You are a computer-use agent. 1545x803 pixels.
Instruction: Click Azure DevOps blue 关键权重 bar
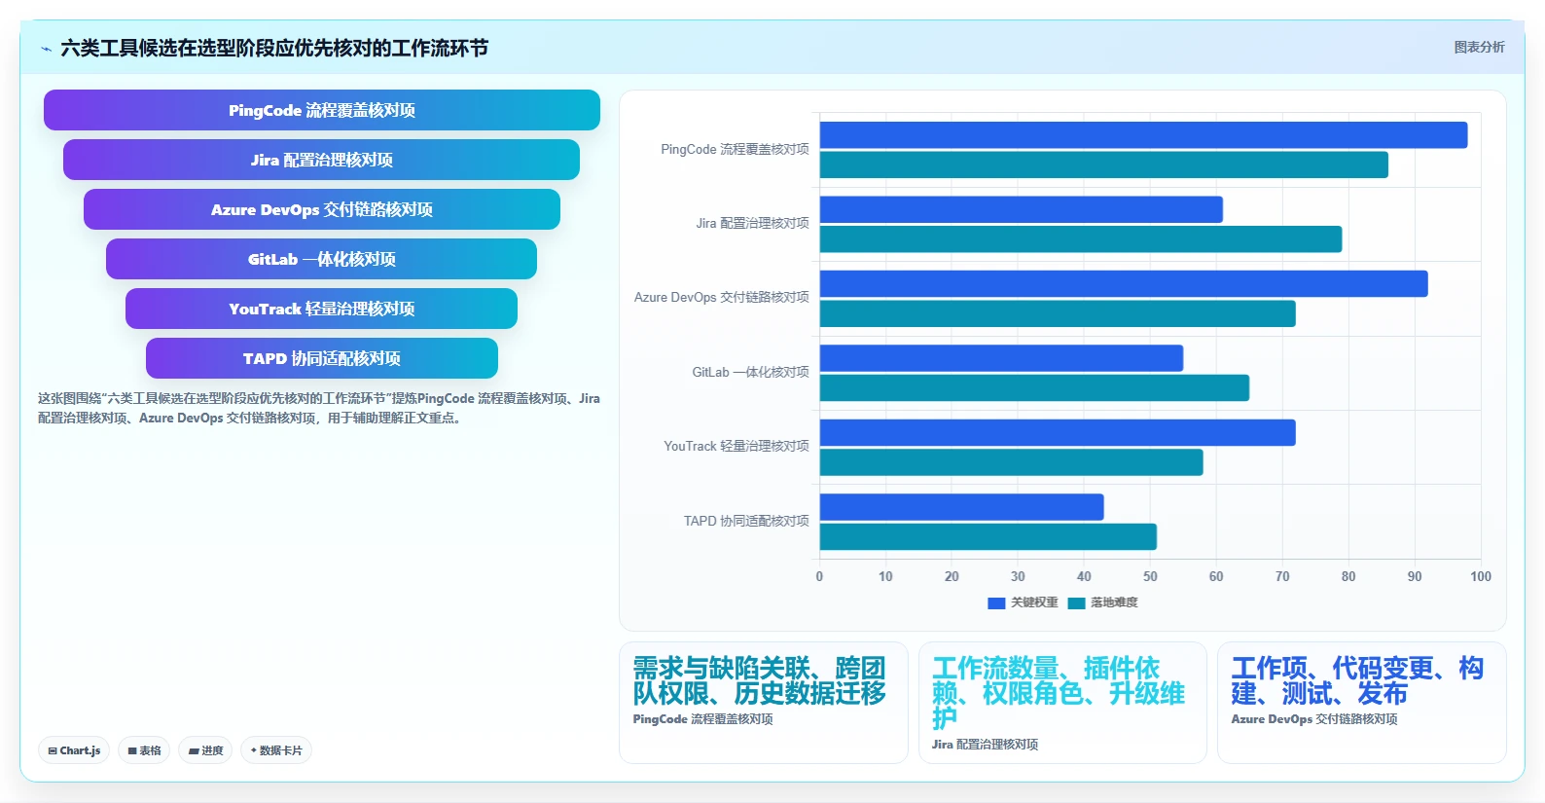[1124, 284]
